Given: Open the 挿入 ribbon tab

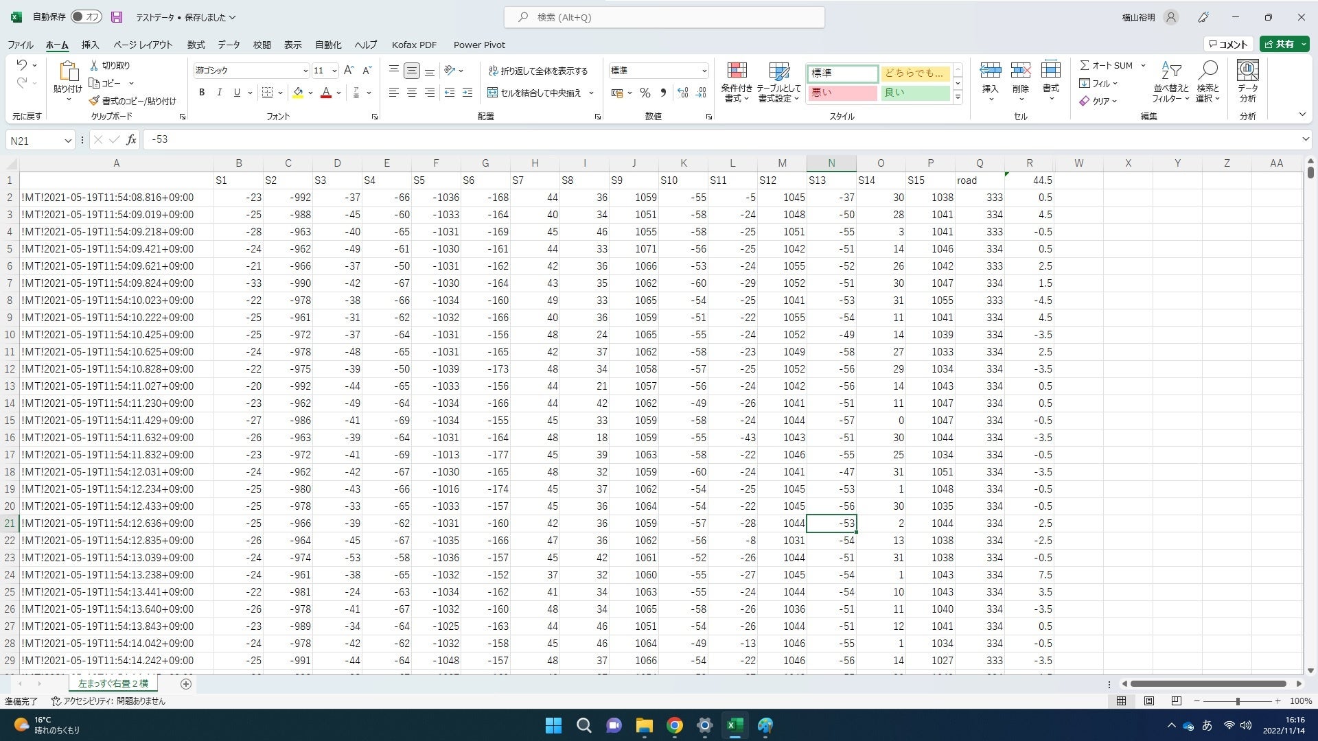Looking at the screenshot, I should click(x=90, y=45).
